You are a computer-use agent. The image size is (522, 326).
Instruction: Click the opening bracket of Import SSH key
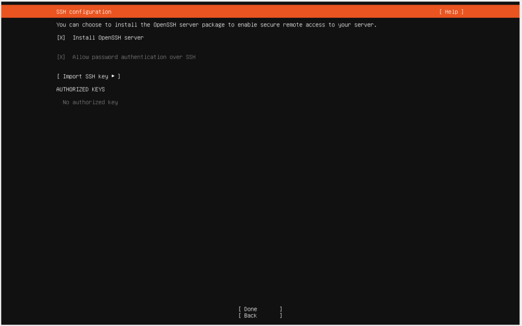click(x=58, y=76)
